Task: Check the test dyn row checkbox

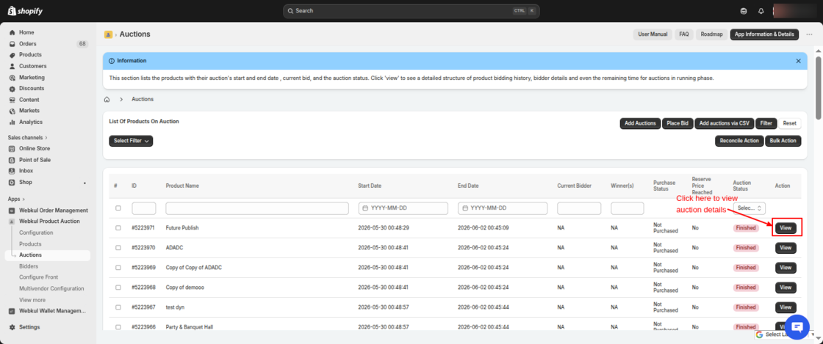Action: pos(118,307)
